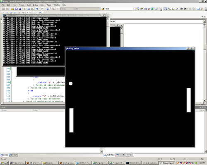Click the Hex display button

tap(35, 13)
